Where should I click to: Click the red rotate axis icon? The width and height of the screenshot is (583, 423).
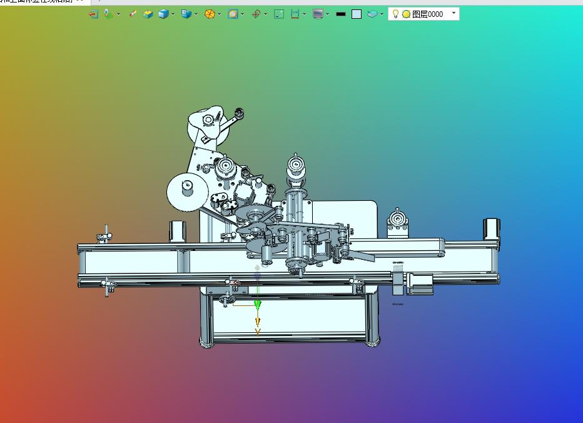click(x=256, y=14)
